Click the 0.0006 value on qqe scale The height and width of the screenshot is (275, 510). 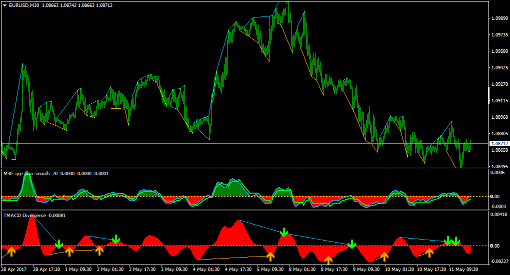[x=497, y=173]
